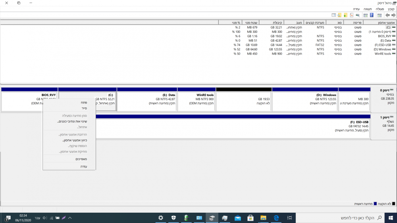
Task: Click the Disk Management taskbar icon
Action: (x=212, y=218)
